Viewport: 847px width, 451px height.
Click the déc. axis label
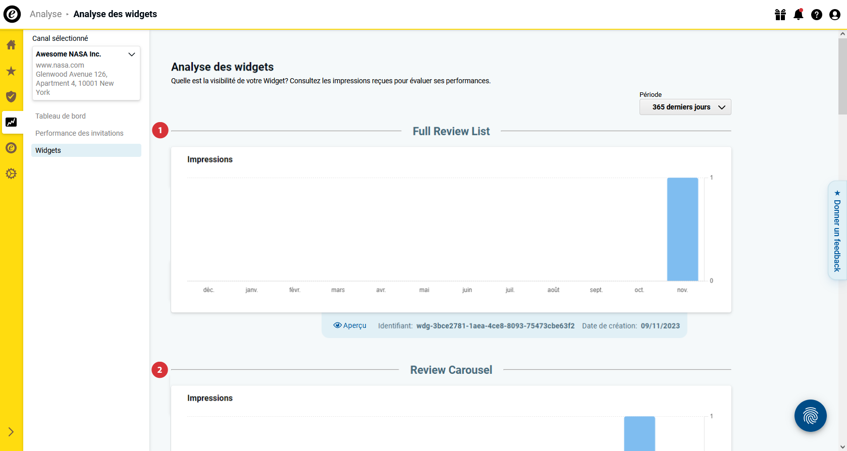[x=208, y=290]
